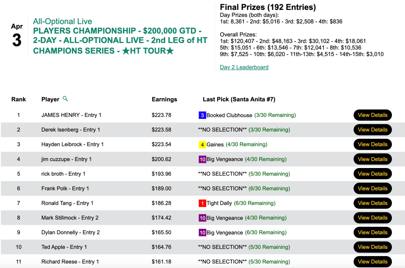Show details for jim cuzzupe entry
This screenshot has width=405, height=268.
372,159
